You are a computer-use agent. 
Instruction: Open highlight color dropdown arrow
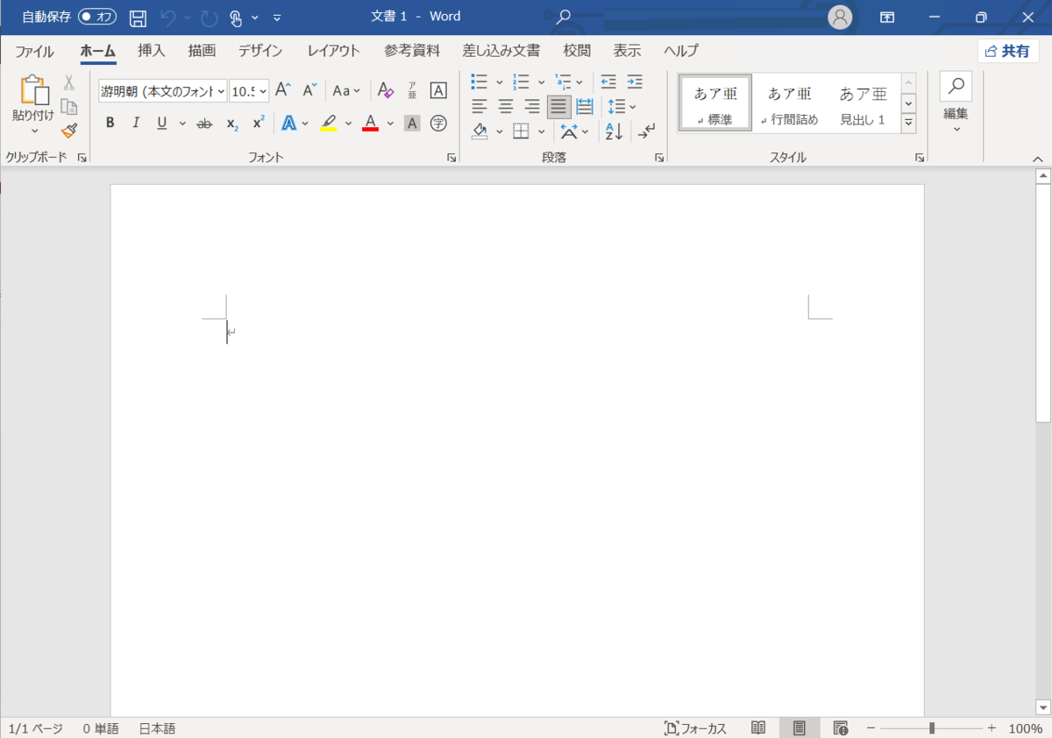pos(348,123)
